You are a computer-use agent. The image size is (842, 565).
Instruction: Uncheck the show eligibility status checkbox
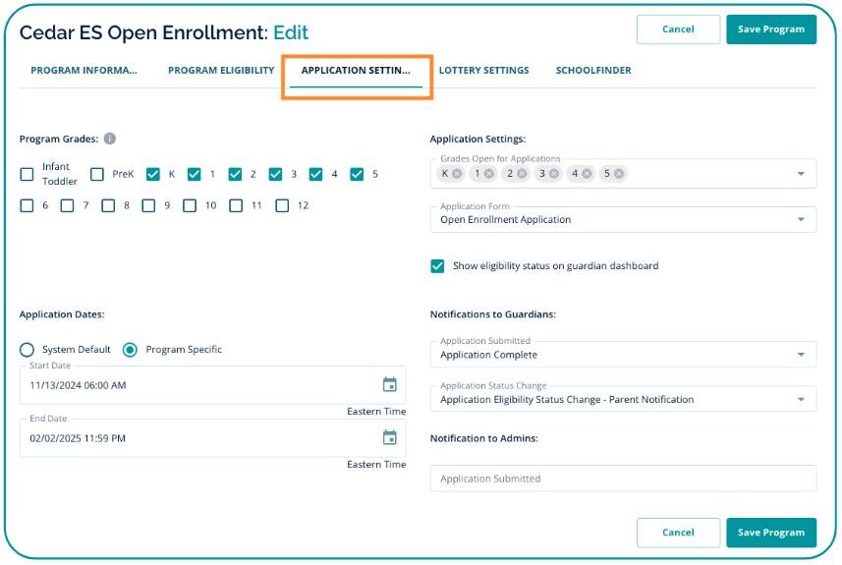pos(437,266)
